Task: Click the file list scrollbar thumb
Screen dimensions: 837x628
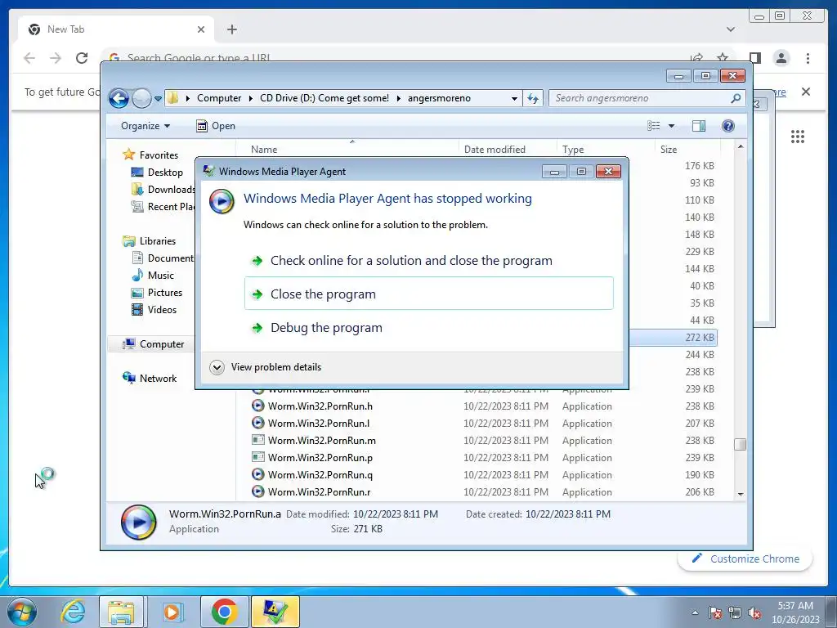Action: pyautogui.click(x=740, y=444)
